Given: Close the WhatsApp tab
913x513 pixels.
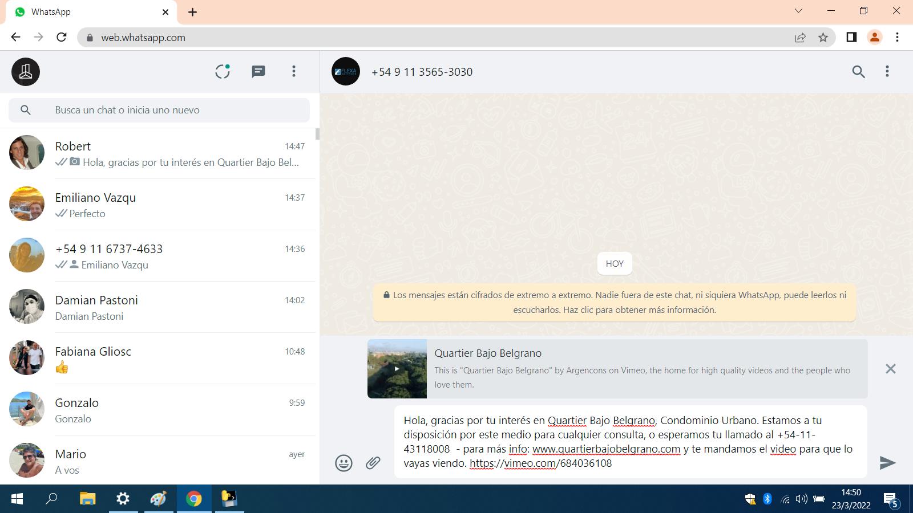Looking at the screenshot, I should pos(165,12).
